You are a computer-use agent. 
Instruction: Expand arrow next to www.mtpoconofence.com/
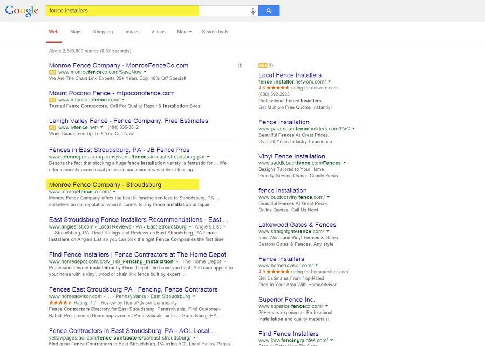click(x=123, y=100)
